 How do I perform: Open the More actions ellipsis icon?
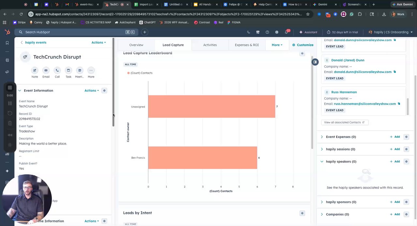[91, 70]
